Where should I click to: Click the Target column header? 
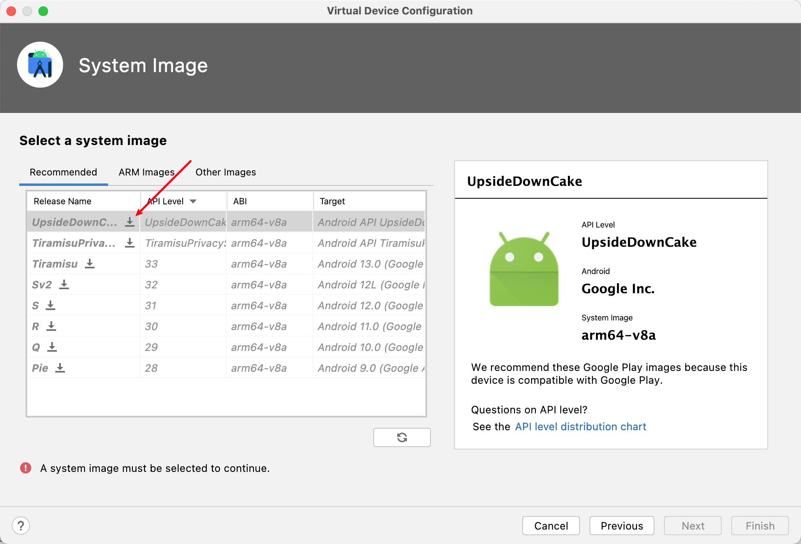pos(332,201)
